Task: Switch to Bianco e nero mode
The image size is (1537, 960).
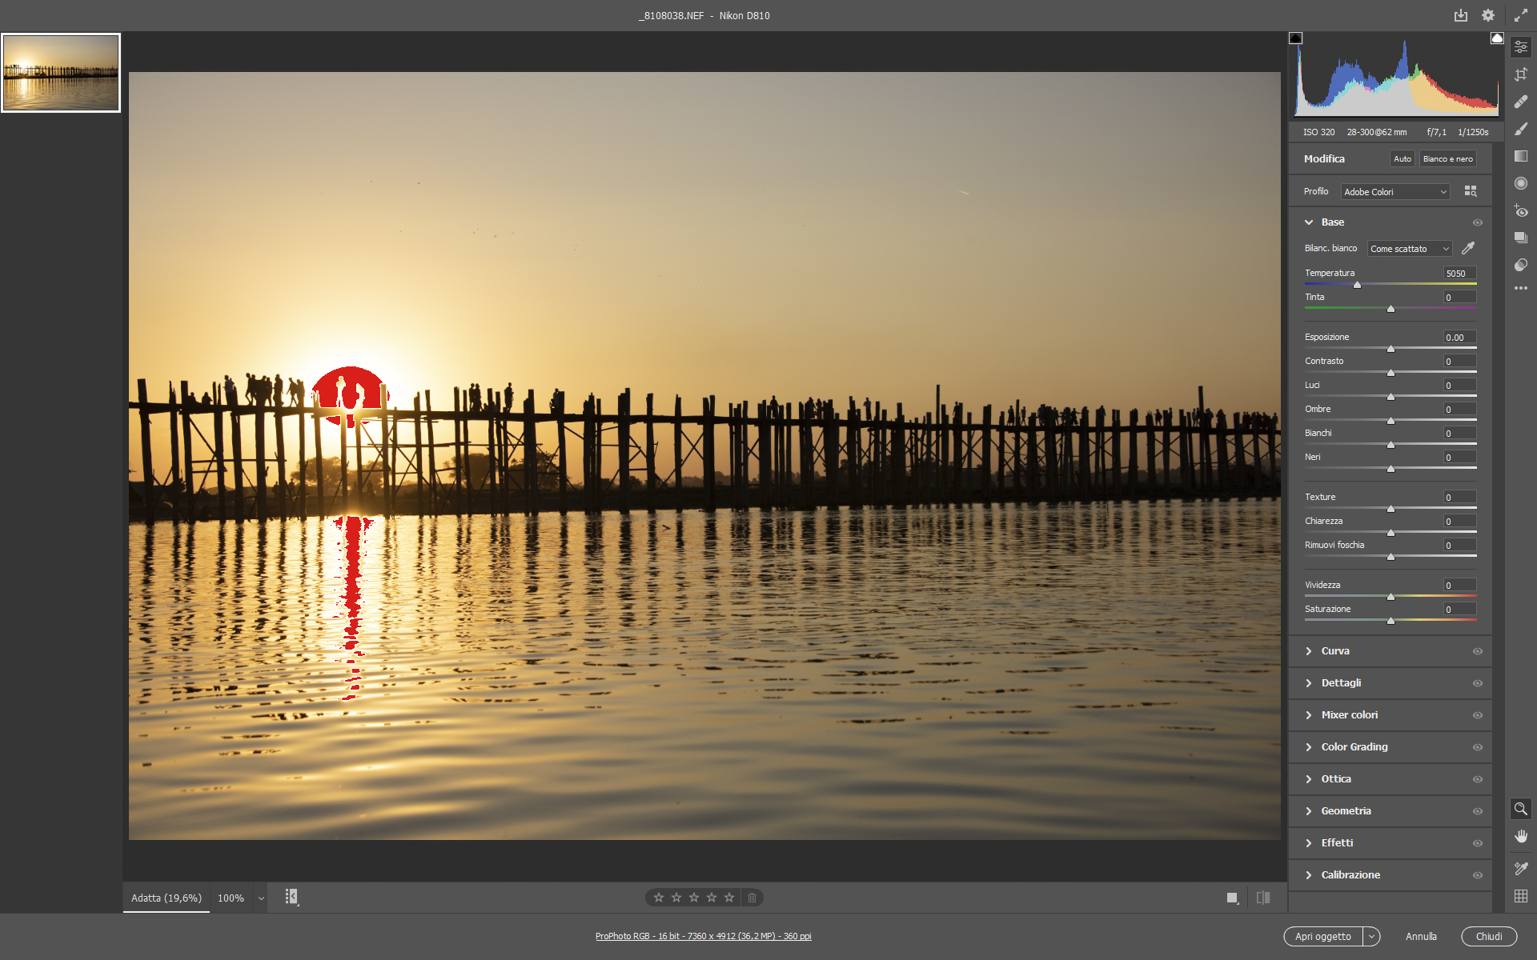Action: (x=1447, y=158)
